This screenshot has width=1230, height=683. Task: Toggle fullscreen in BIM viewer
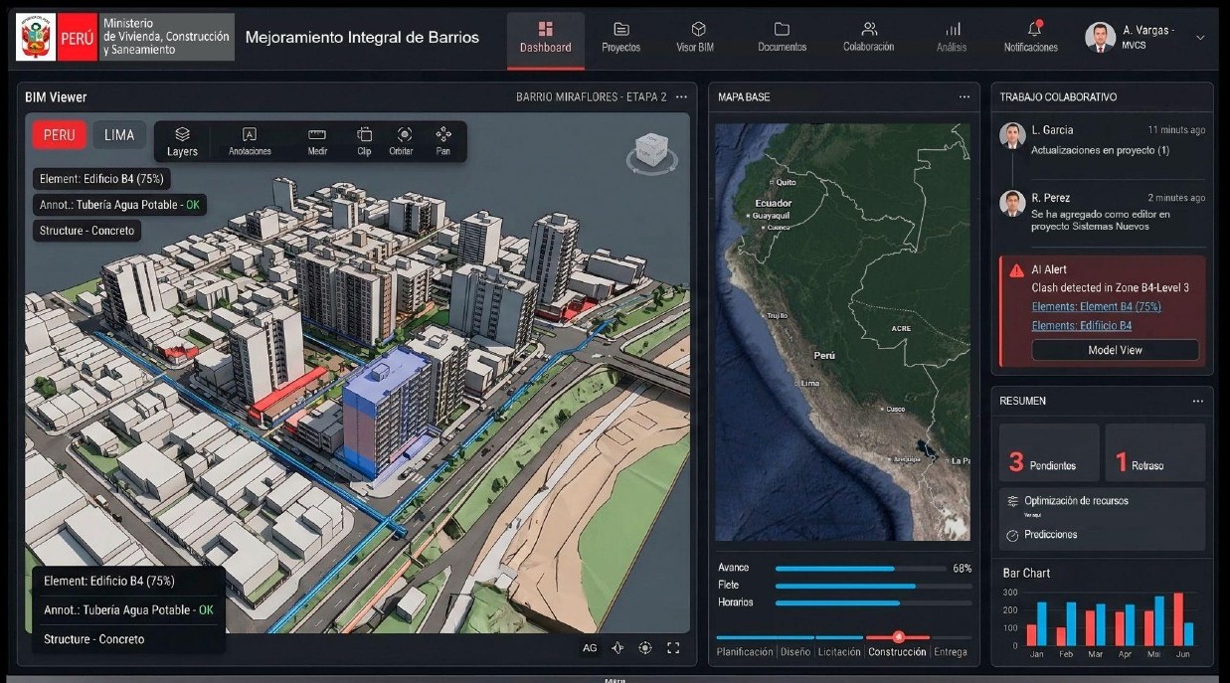673,647
